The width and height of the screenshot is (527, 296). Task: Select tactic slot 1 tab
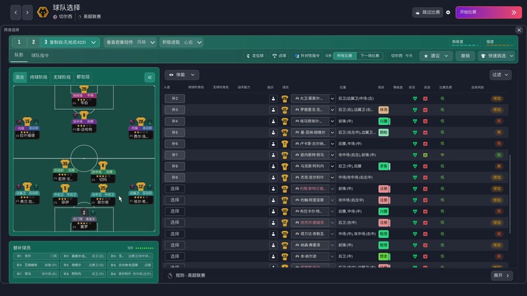coord(19,42)
